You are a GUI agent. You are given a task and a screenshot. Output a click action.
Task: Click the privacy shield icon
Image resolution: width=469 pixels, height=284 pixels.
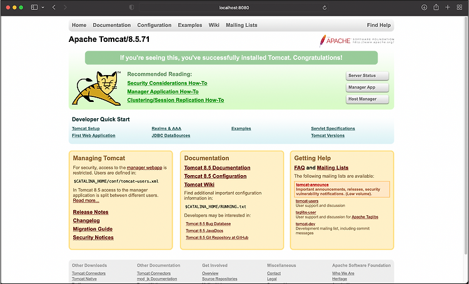click(x=131, y=8)
